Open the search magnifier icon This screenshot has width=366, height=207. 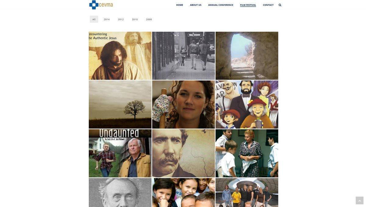[x=280, y=5]
